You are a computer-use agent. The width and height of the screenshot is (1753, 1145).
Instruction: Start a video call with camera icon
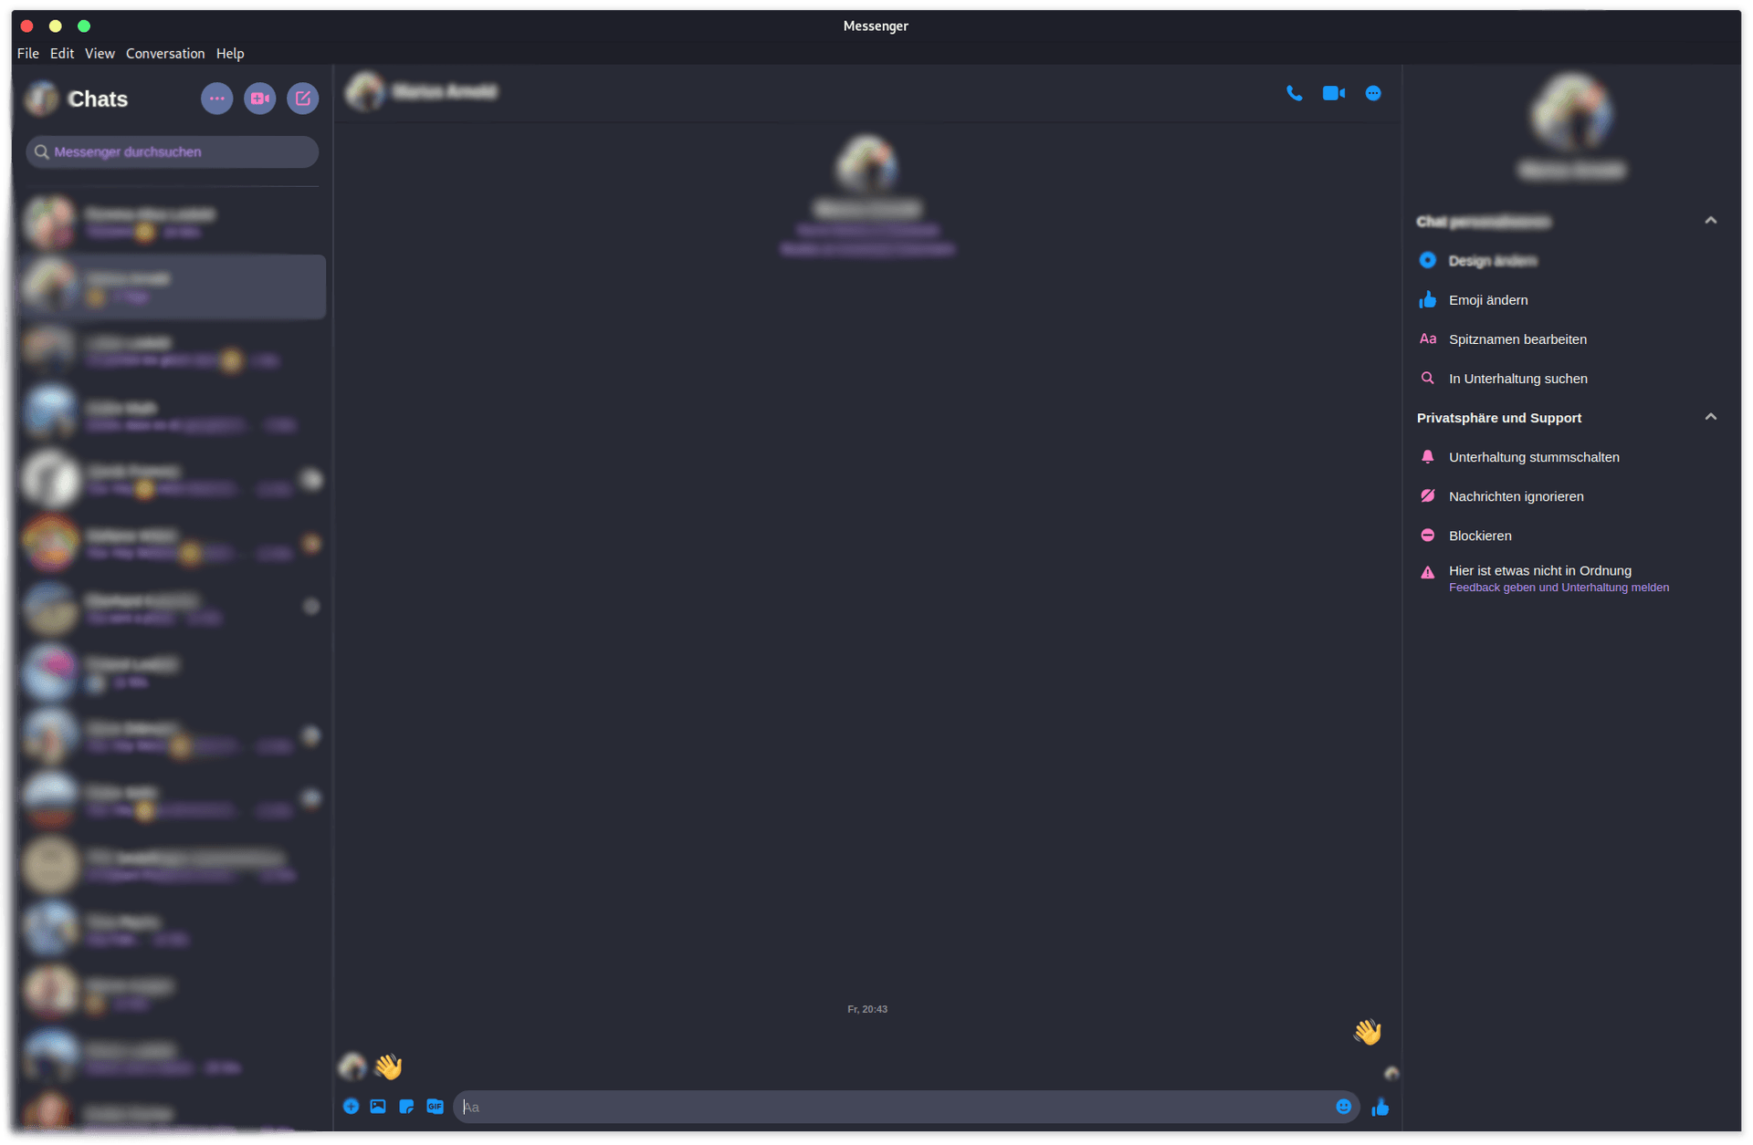(x=1334, y=93)
